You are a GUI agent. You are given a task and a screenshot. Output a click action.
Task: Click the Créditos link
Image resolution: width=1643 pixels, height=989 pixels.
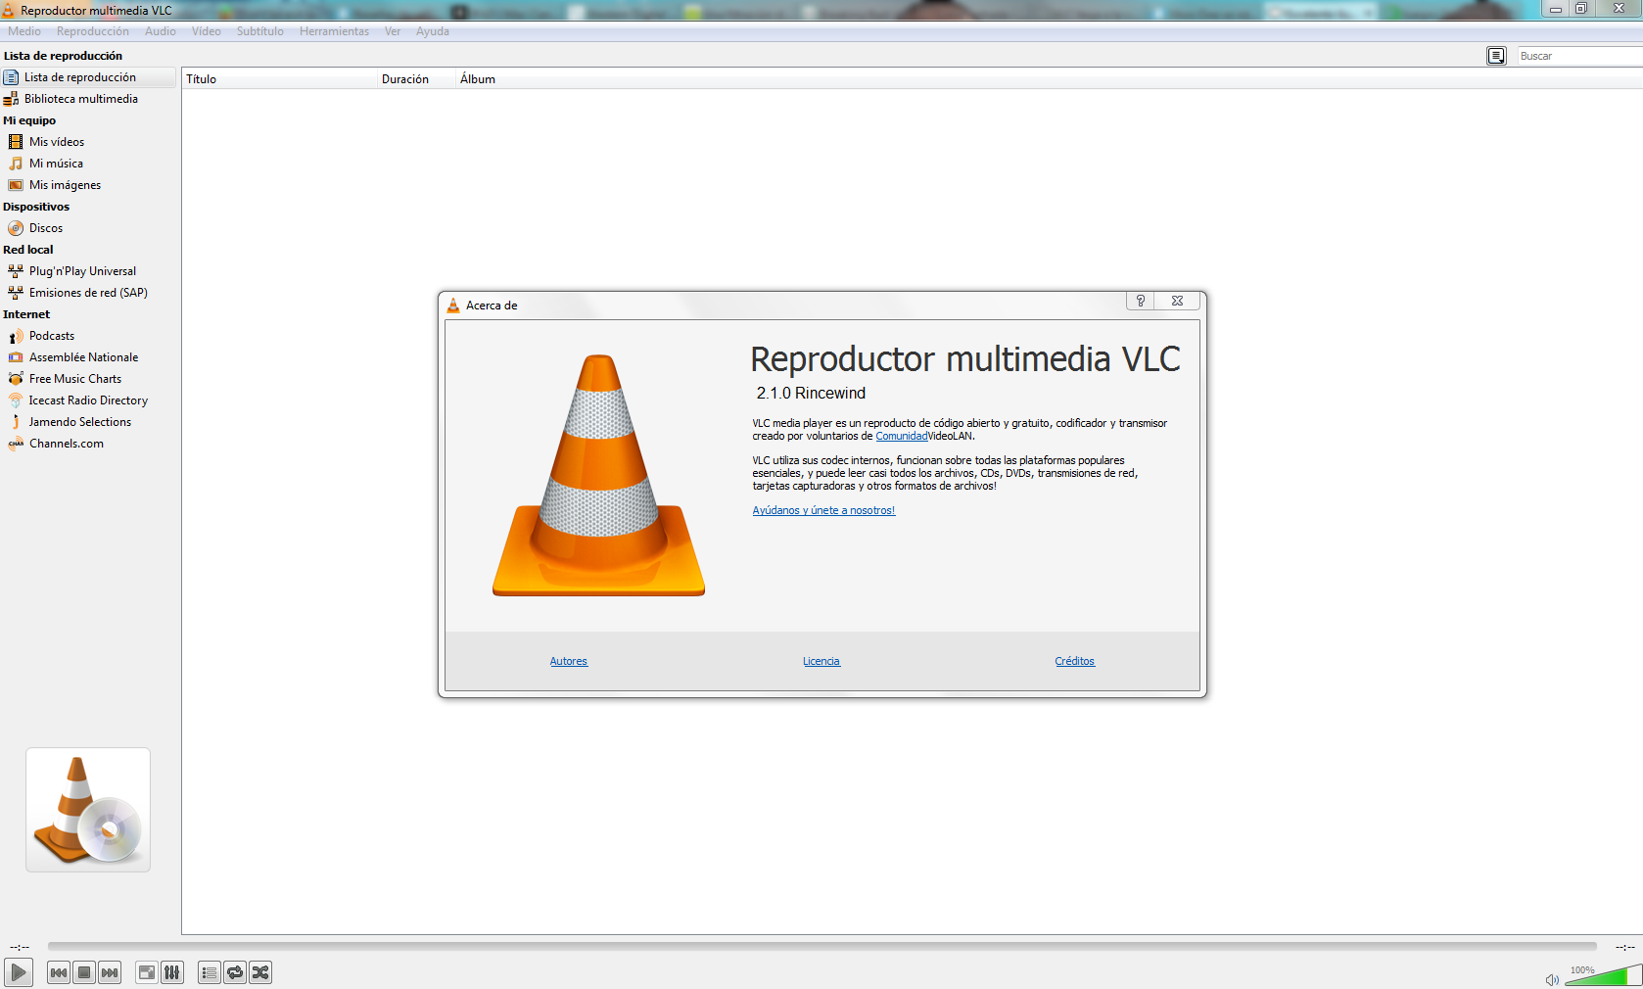1075,661
